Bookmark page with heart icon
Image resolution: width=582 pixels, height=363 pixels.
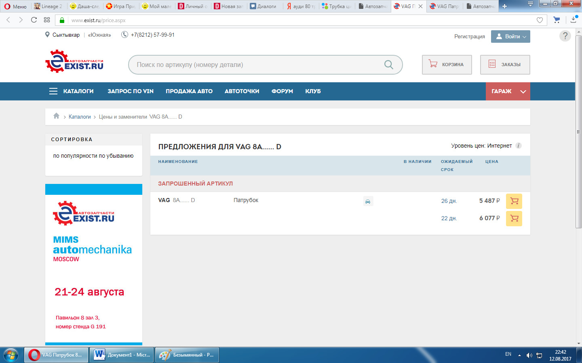(540, 20)
